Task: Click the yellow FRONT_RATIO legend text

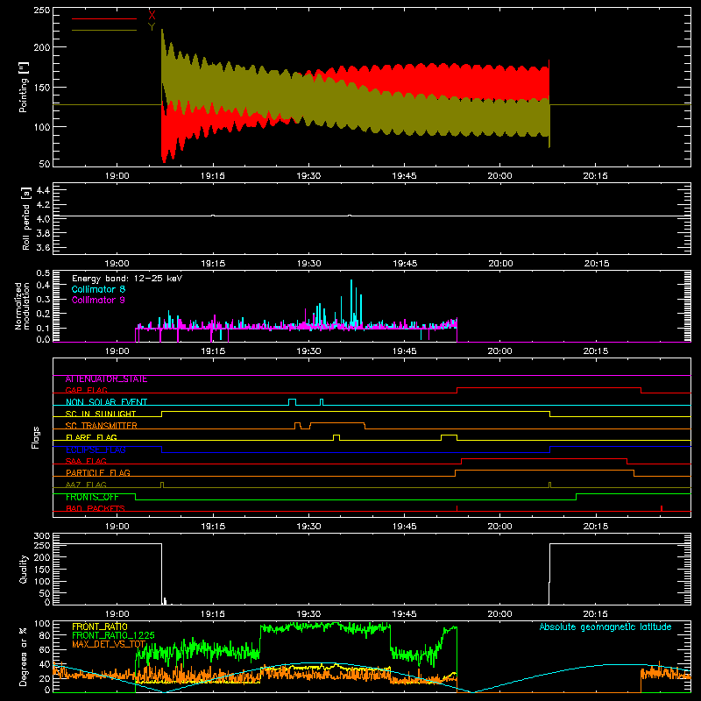Action: click(x=100, y=627)
